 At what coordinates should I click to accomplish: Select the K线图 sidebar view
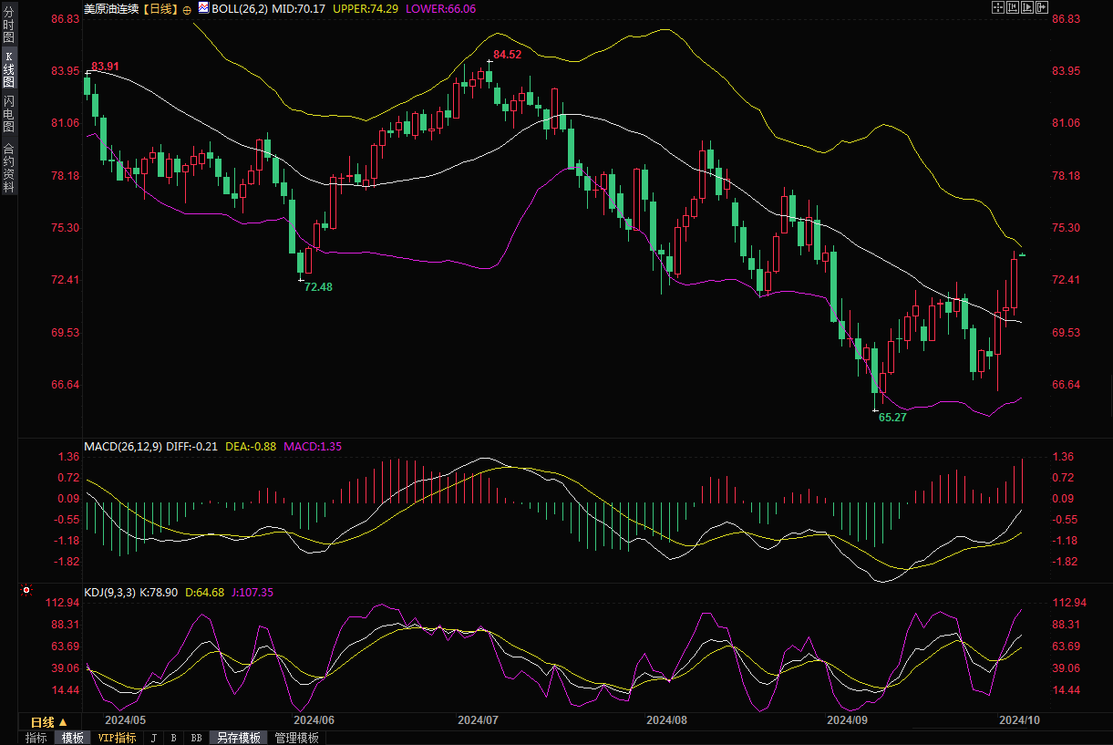pyautogui.click(x=9, y=69)
